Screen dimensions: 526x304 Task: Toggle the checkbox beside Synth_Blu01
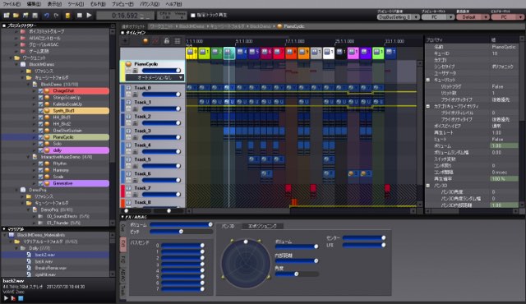point(40,111)
